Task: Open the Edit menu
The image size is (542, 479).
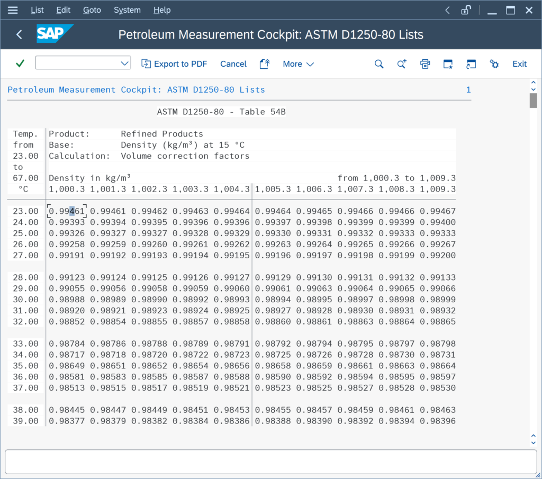Action: (x=64, y=10)
